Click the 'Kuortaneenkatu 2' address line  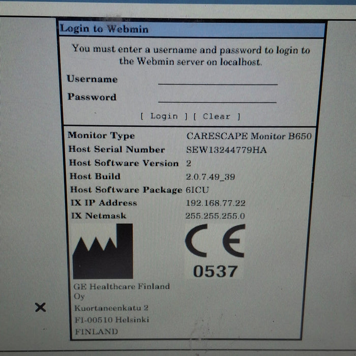111,308
